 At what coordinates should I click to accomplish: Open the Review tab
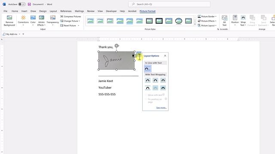pos(91,11)
